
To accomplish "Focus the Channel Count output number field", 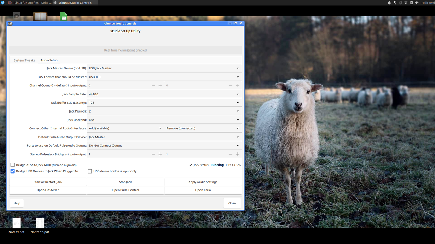I will [x=196, y=85].
